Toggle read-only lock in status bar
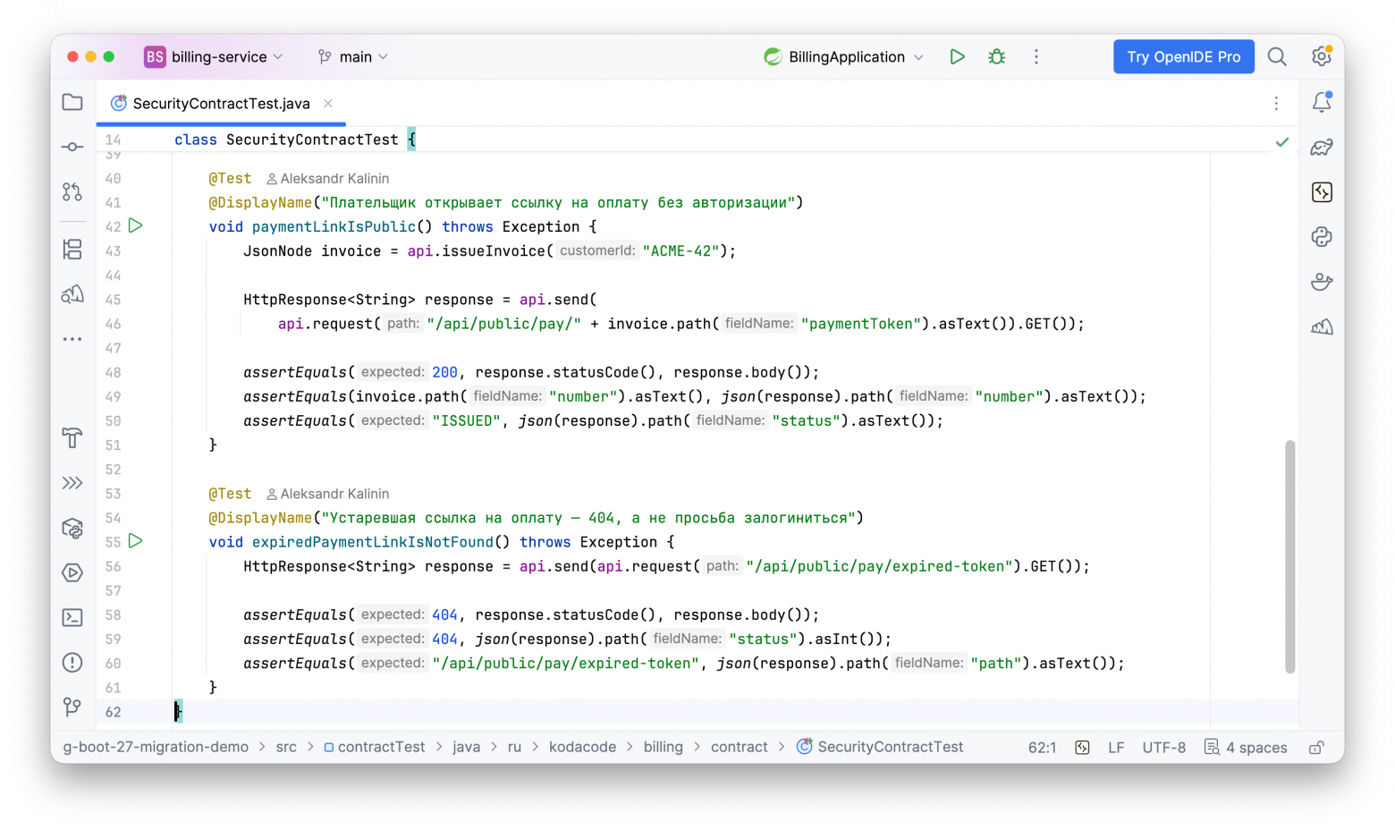1395x830 pixels. click(x=1316, y=747)
